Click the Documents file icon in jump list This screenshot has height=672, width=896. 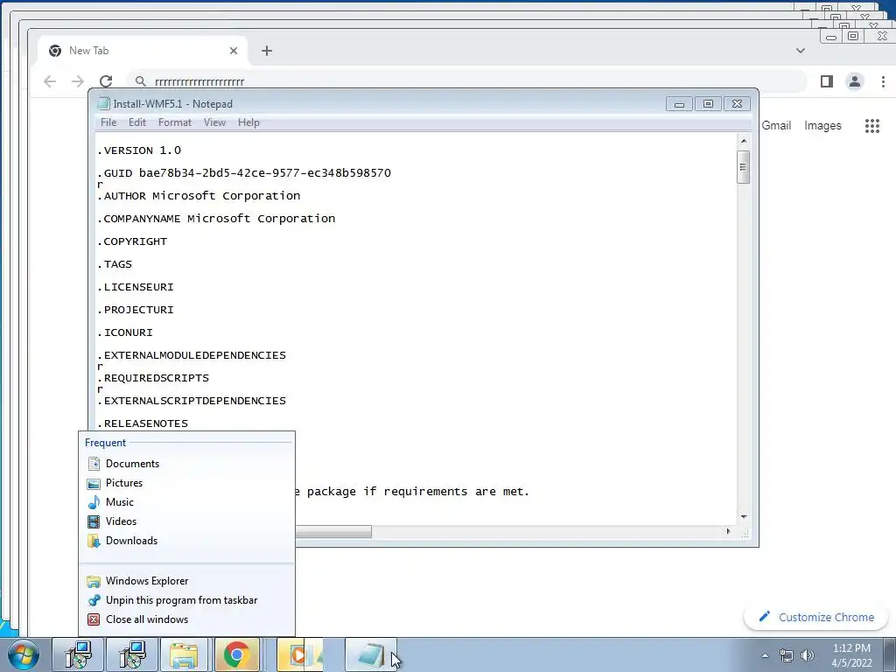click(94, 464)
